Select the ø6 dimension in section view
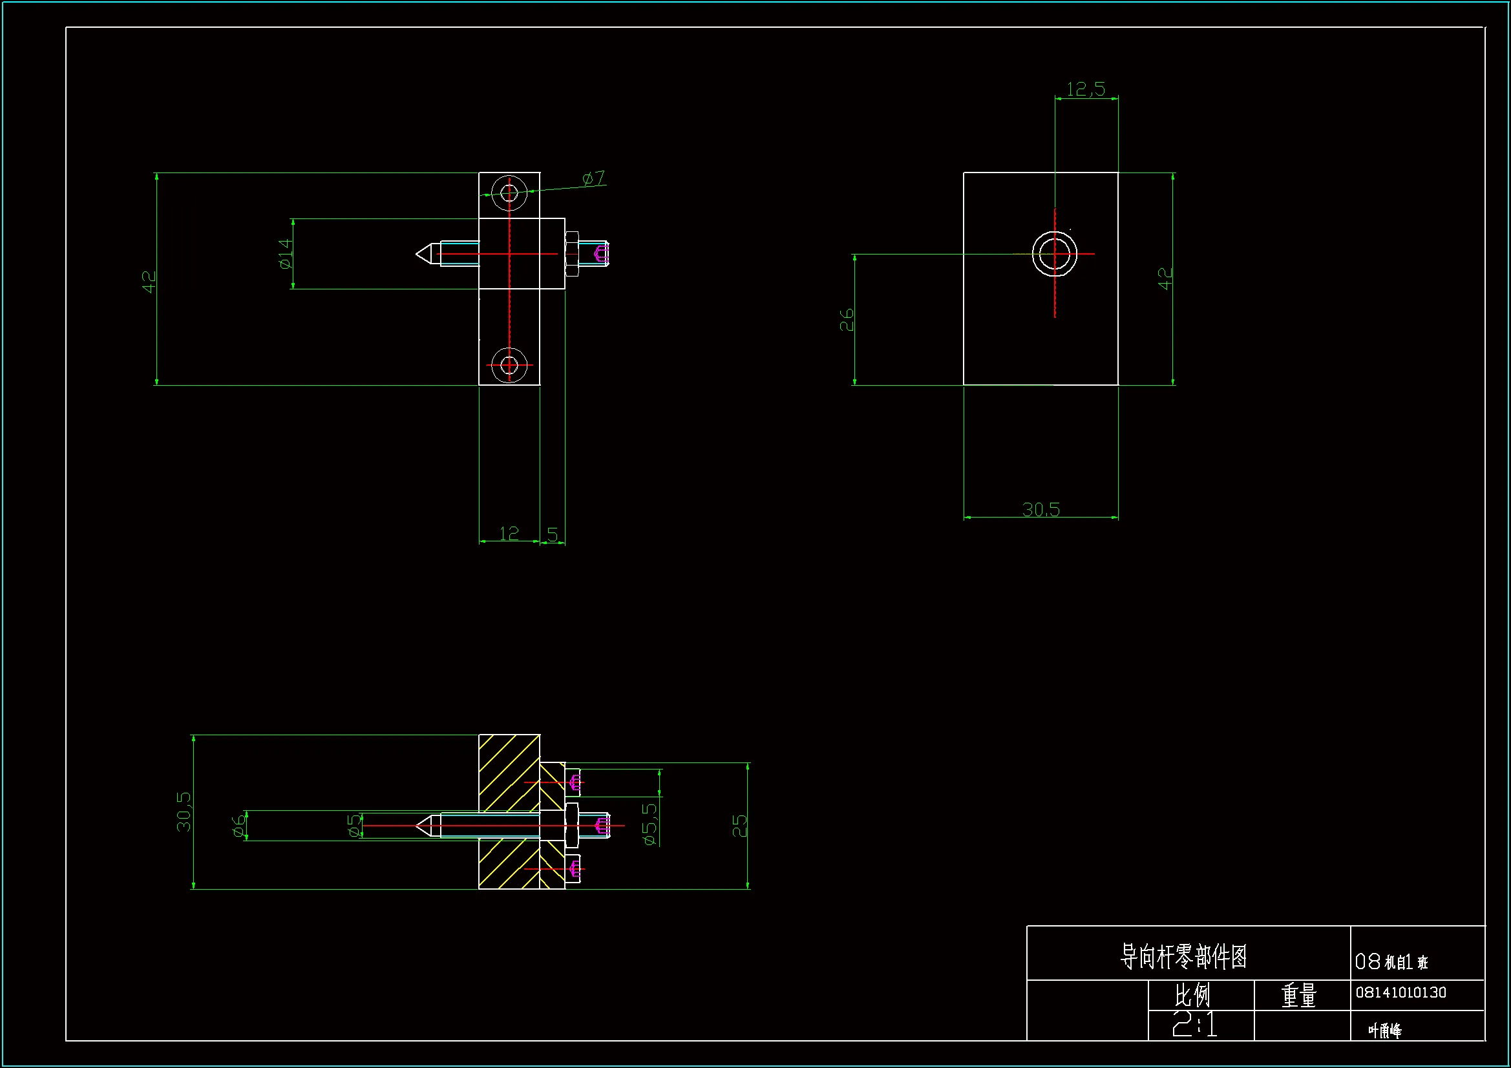The width and height of the screenshot is (1511, 1068). click(238, 826)
